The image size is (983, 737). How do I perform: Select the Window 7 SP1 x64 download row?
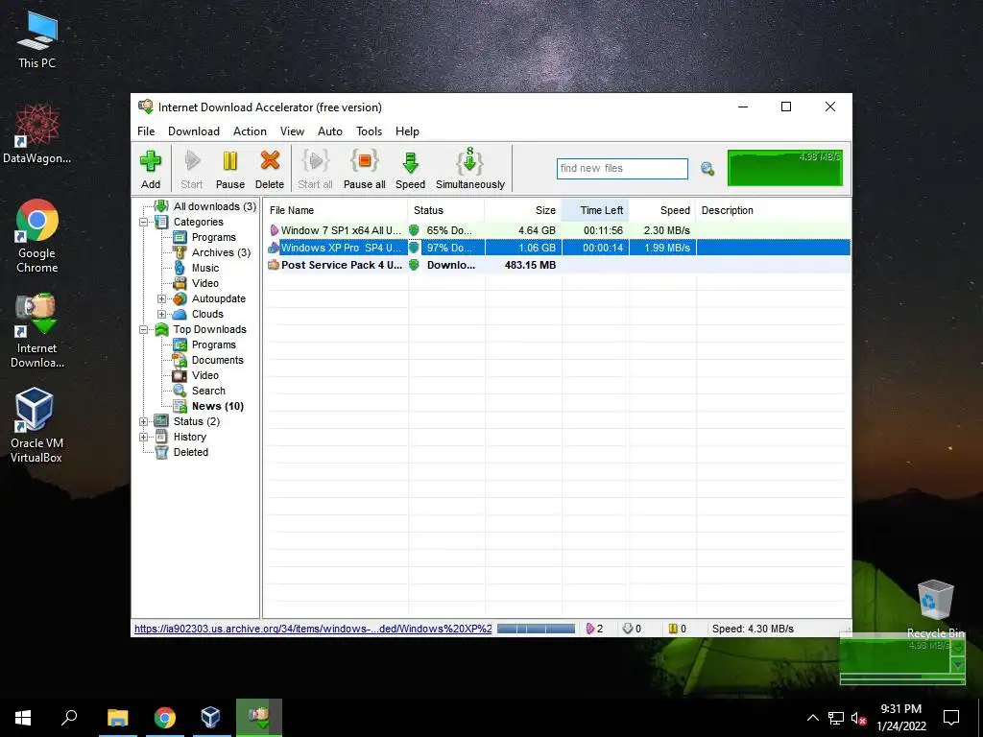pyautogui.click(x=558, y=230)
